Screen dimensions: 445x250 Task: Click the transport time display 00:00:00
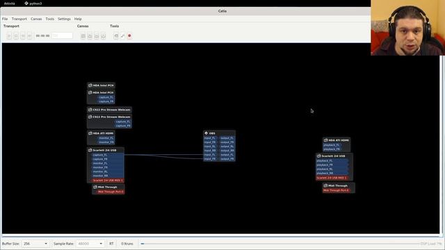[x=42, y=35]
